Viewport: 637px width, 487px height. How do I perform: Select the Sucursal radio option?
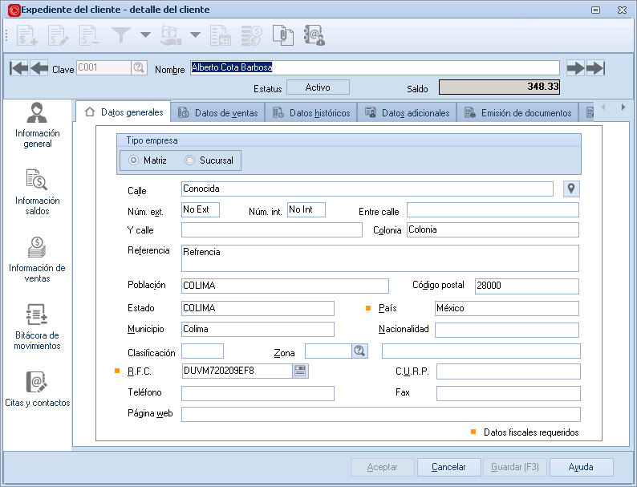point(190,160)
